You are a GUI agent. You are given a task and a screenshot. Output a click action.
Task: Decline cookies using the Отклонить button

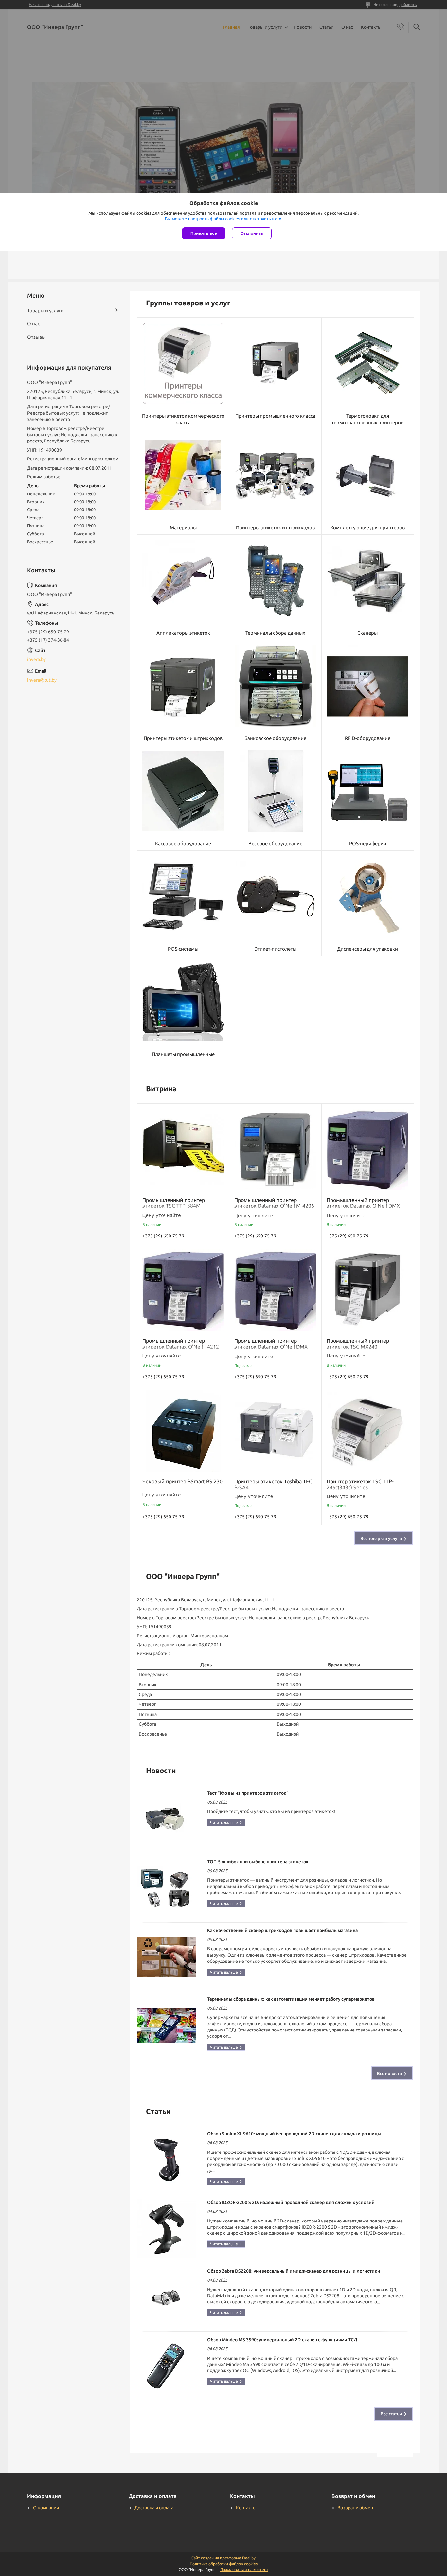[x=252, y=233]
